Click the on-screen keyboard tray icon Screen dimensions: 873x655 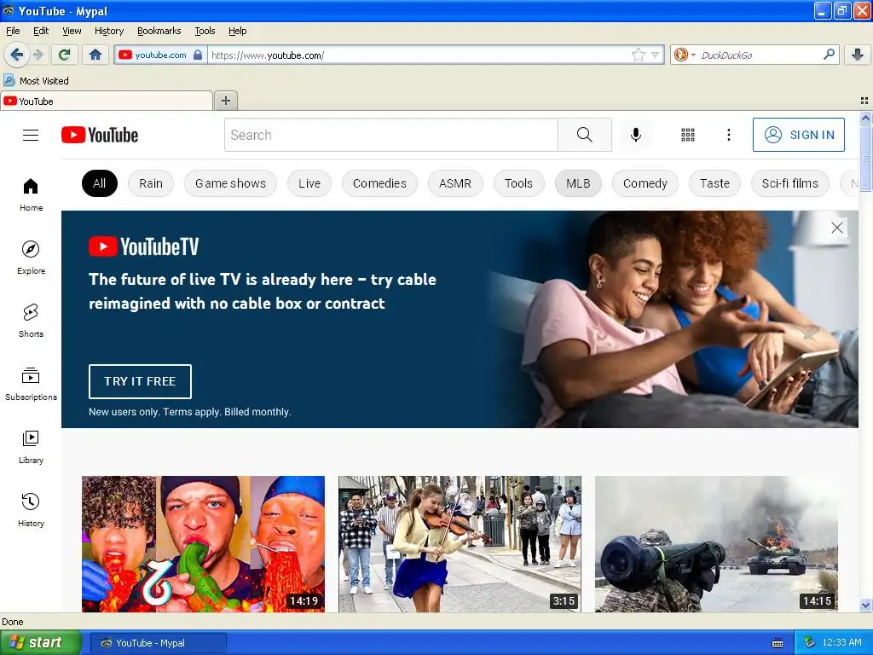tap(778, 643)
